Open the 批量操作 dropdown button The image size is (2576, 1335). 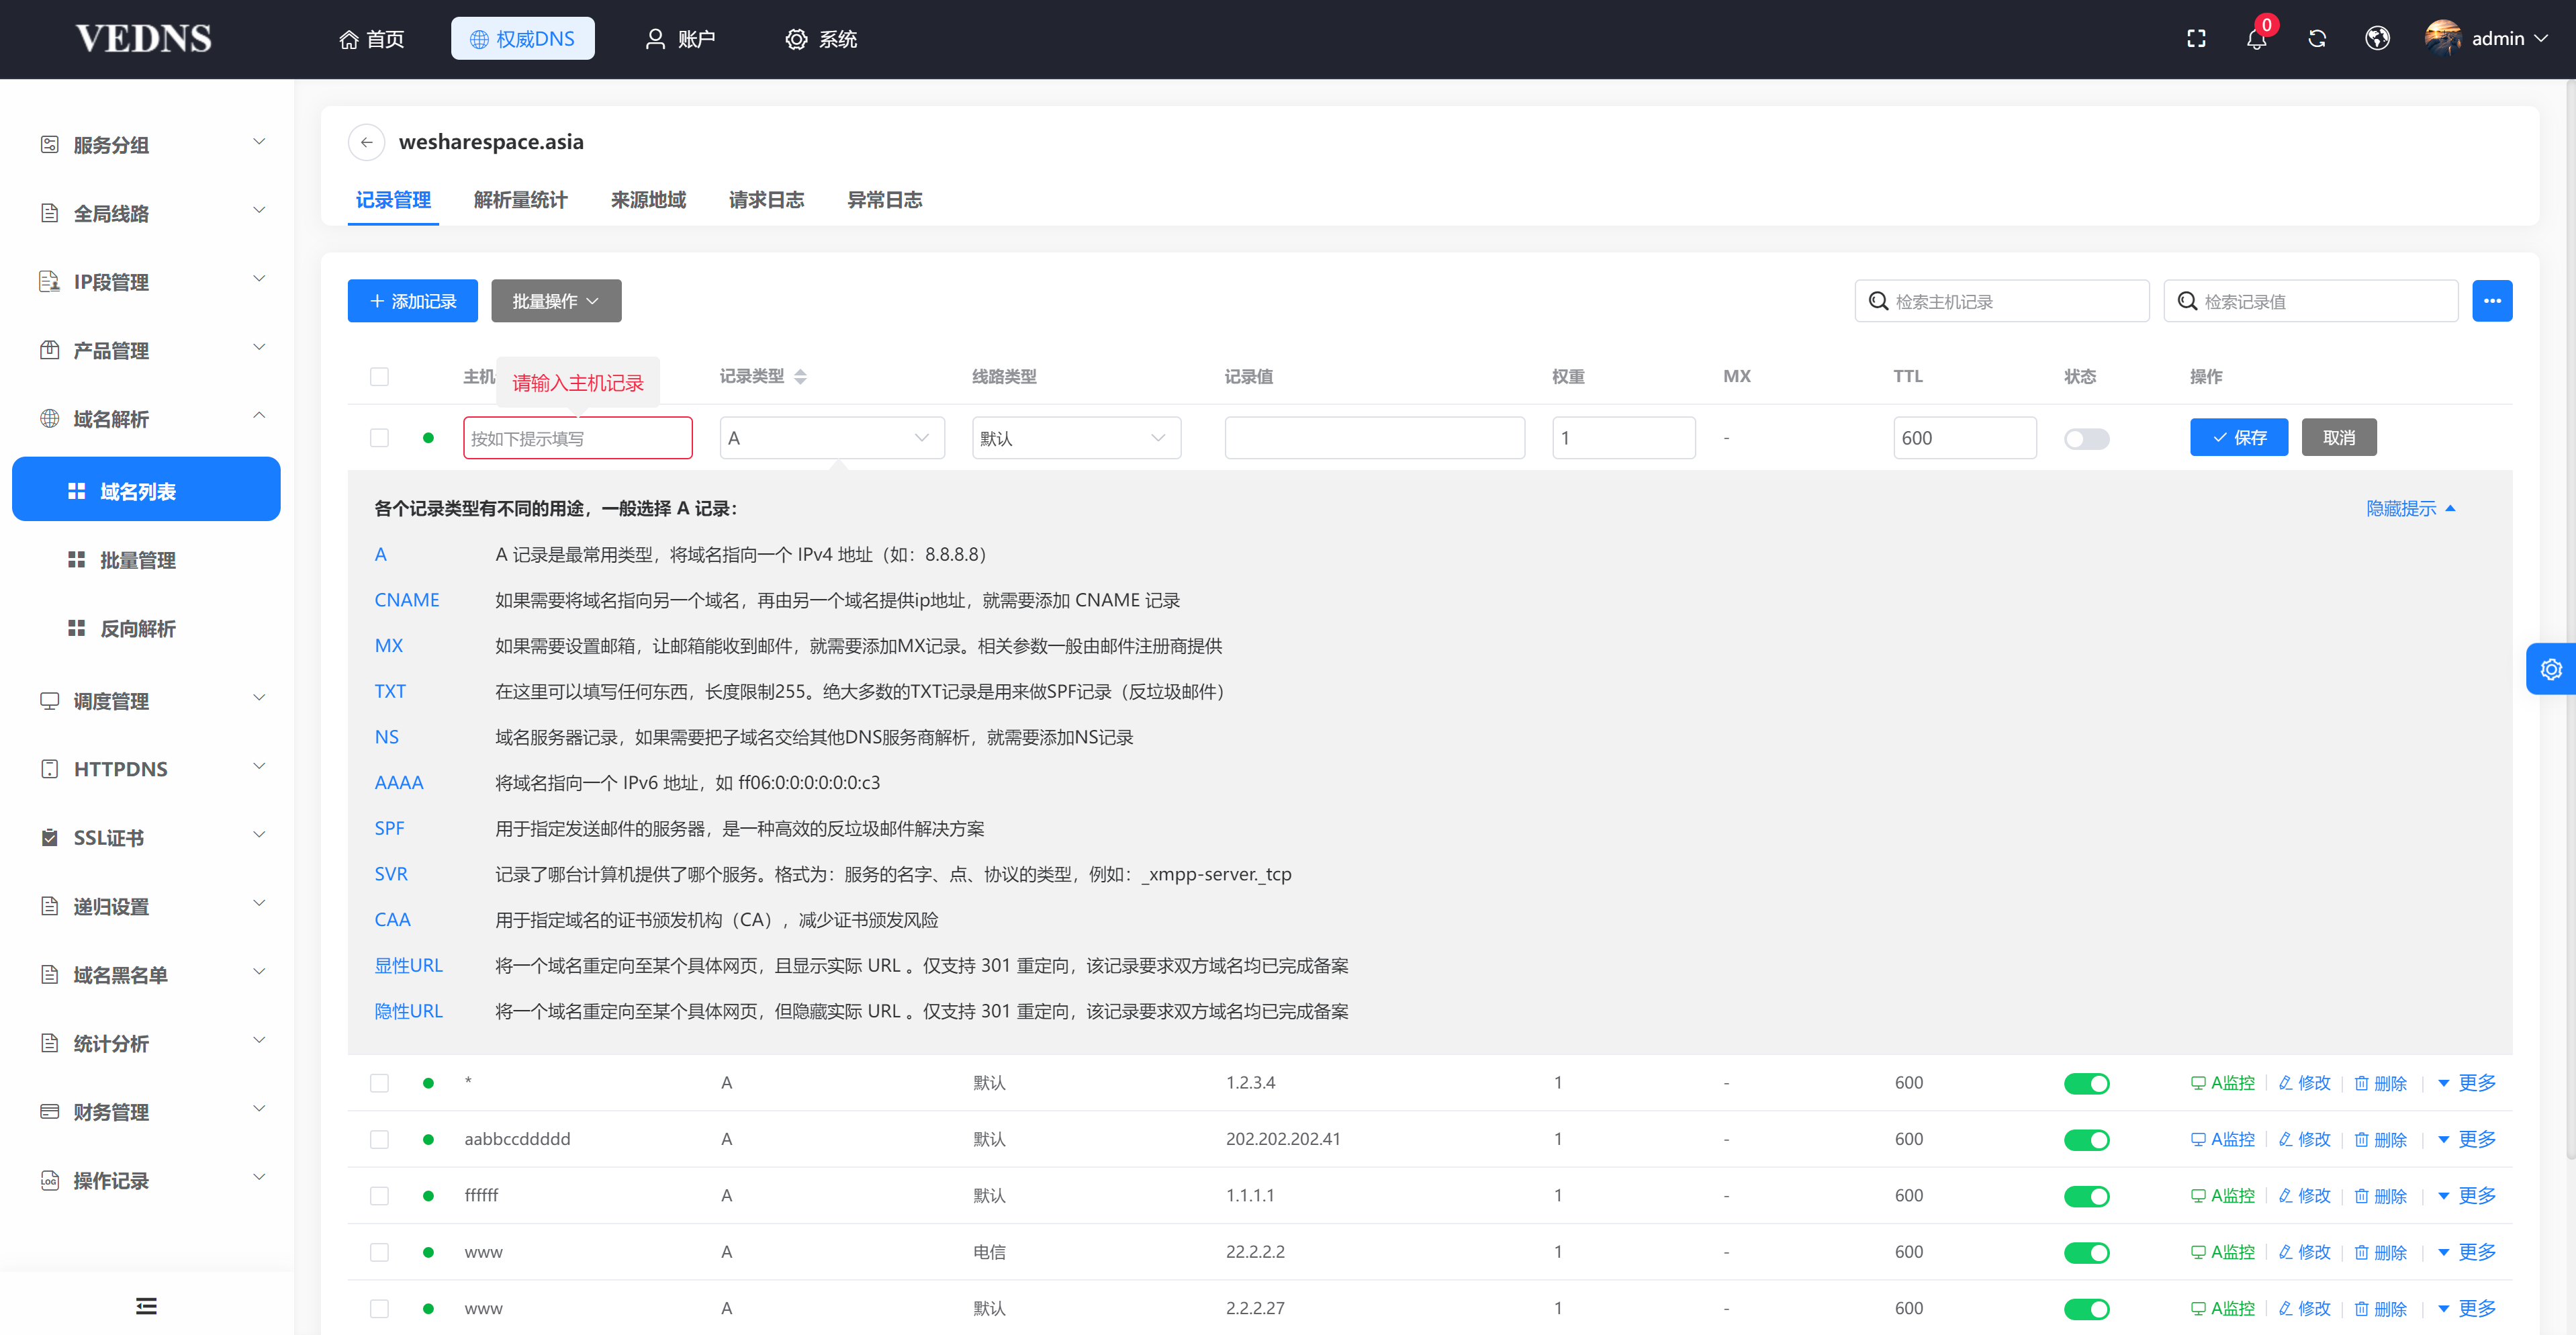tap(556, 301)
